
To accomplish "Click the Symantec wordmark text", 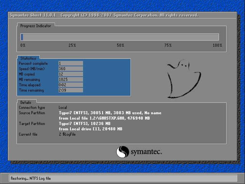I will pyautogui.click(x=146, y=152).
